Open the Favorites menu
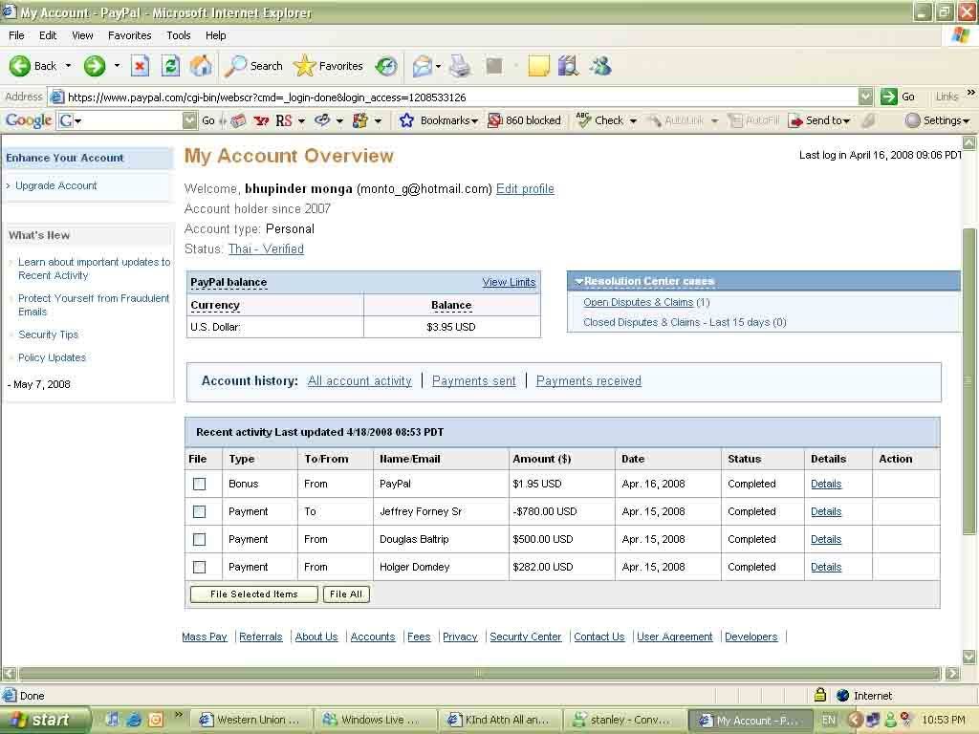The height and width of the screenshot is (734, 979). click(x=129, y=35)
